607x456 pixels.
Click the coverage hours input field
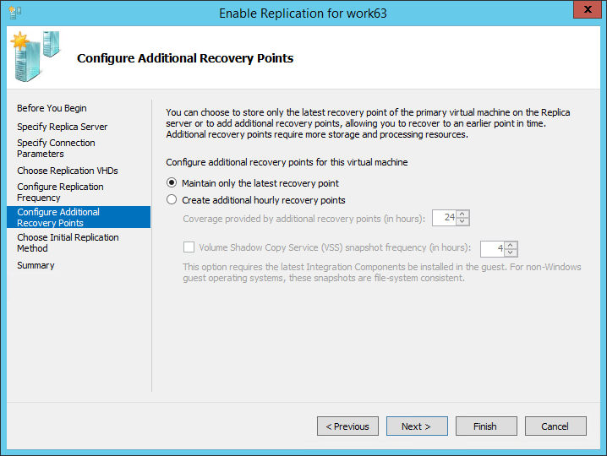coord(445,218)
